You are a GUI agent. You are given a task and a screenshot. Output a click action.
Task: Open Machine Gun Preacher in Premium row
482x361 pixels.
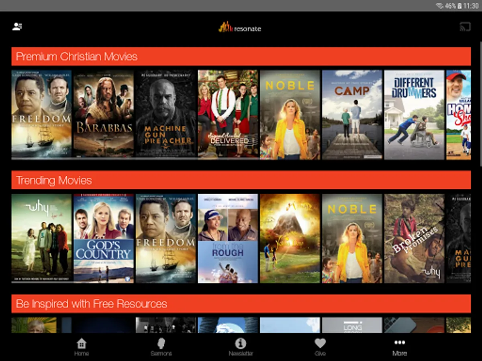[x=166, y=115]
